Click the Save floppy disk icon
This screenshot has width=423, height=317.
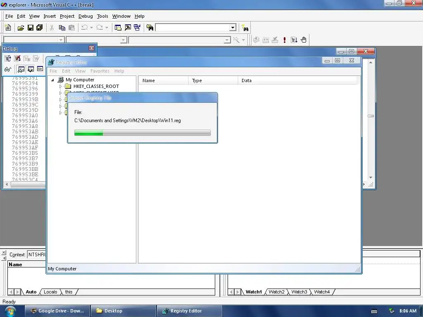pyautogui.click(x=31, y=28)
